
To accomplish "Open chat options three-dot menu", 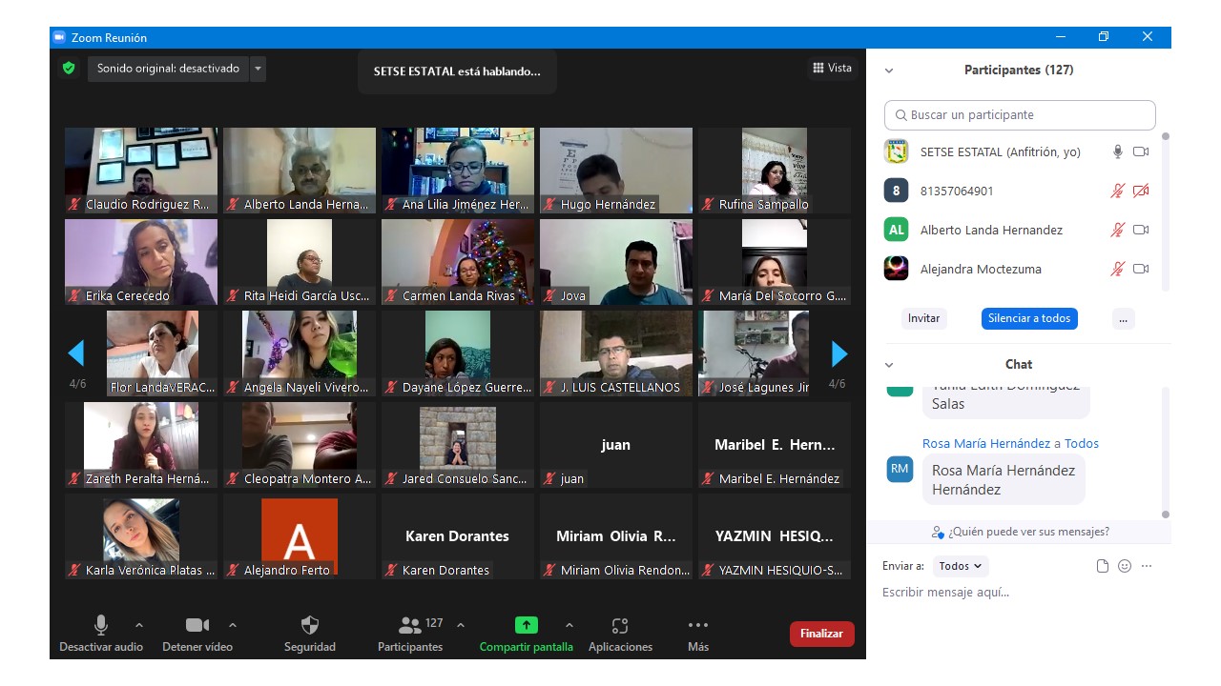I will point(1147,566).
